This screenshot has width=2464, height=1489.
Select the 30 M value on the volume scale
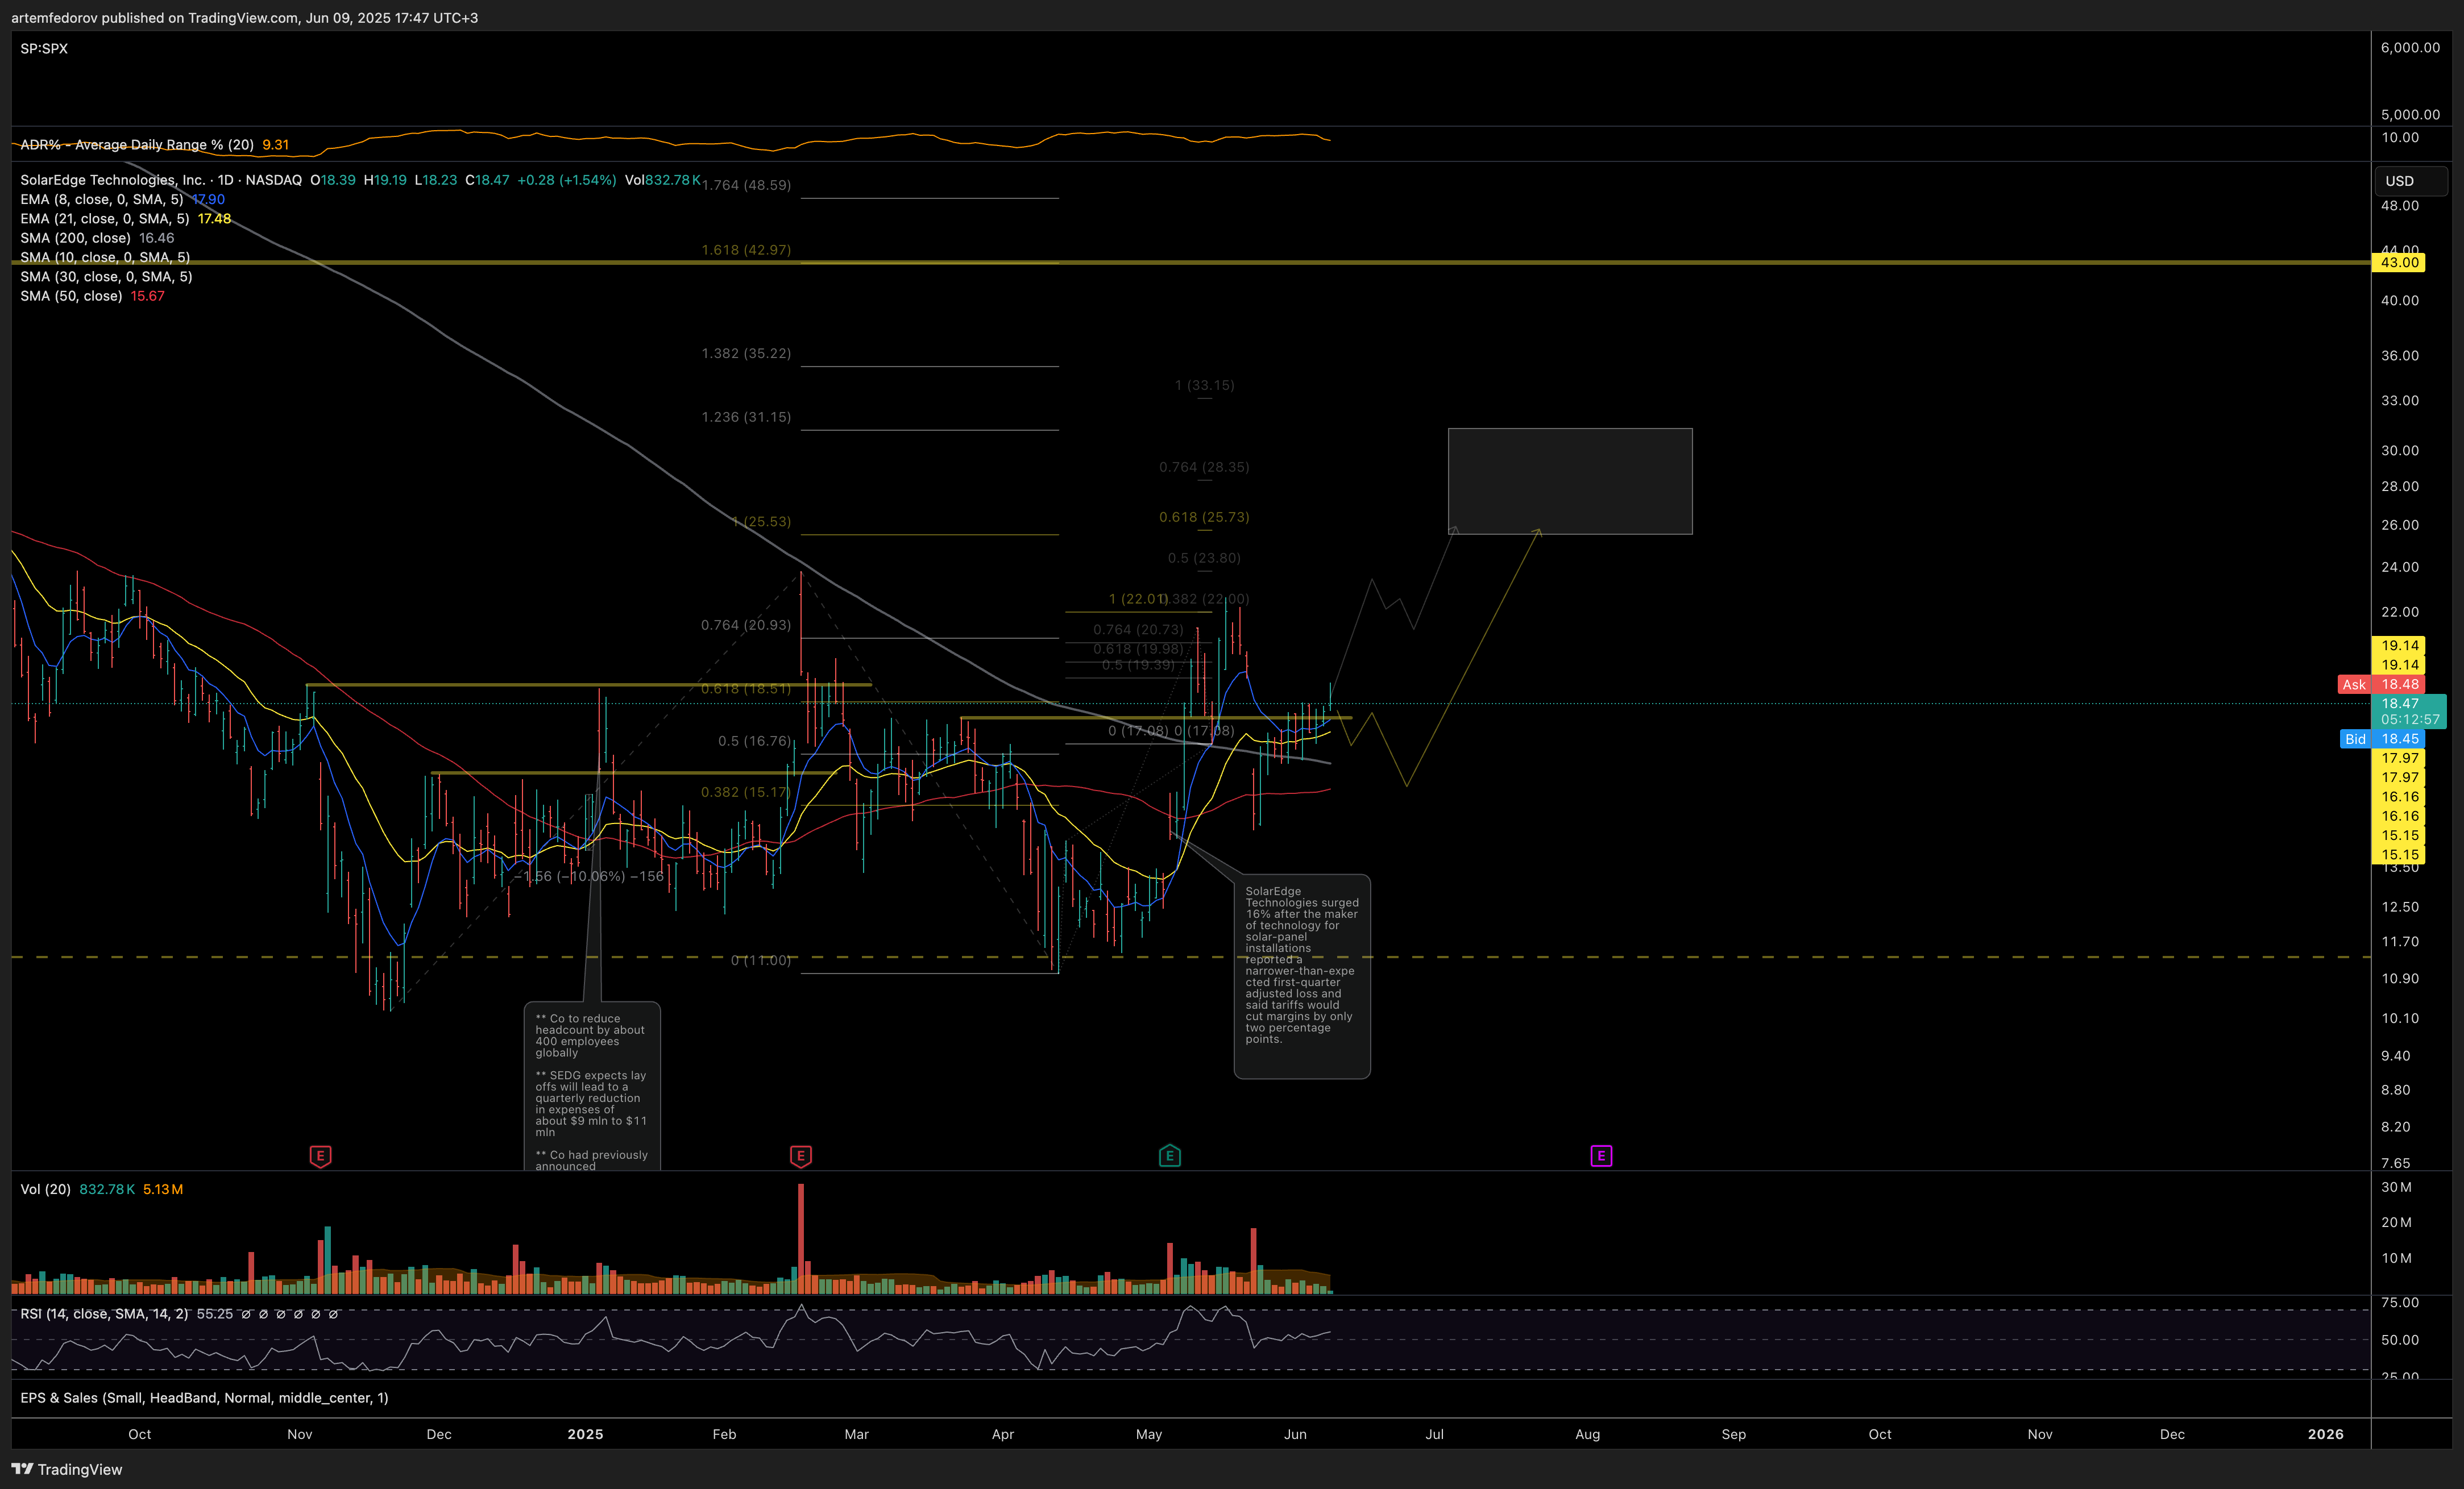coord(2396,1187)
